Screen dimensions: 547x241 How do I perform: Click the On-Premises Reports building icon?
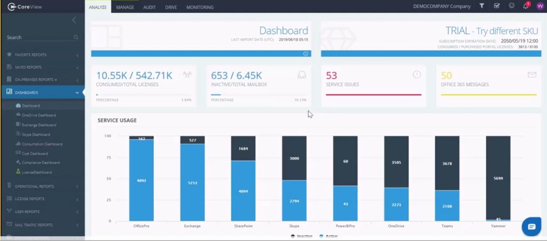pos(9,80)
